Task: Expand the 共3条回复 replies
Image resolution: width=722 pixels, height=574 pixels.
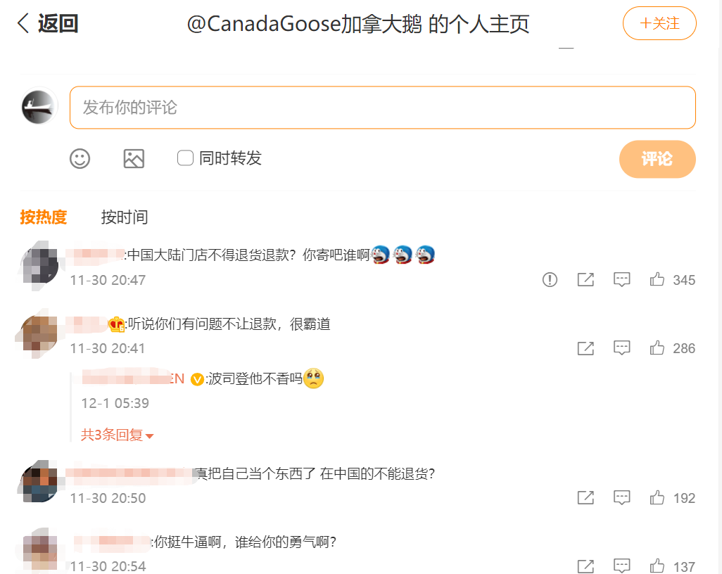Action: pos(117,435)
